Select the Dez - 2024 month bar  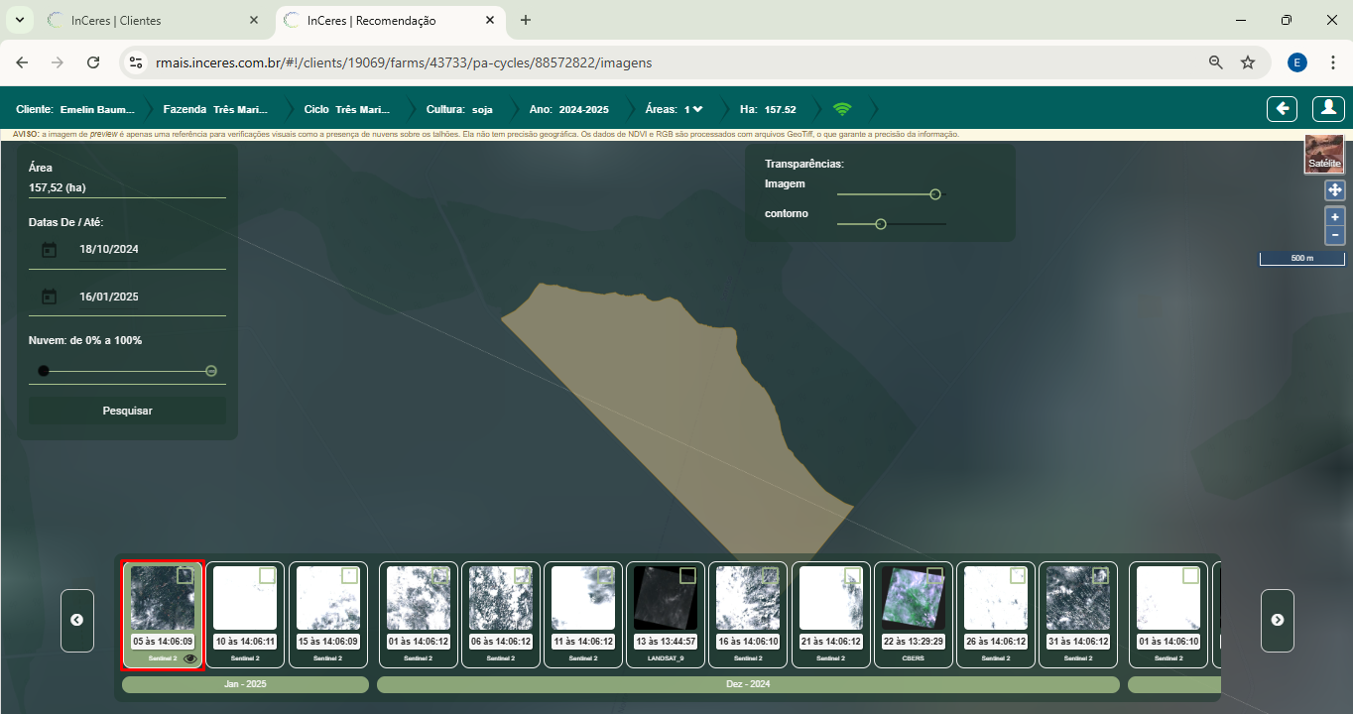click(748, 684)
